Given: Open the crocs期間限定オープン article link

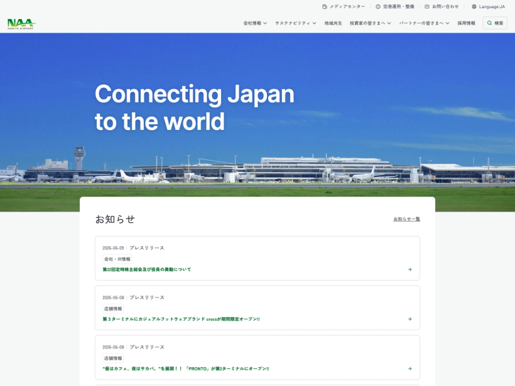Looking at the screenshot, I should (x=182, y=319).
